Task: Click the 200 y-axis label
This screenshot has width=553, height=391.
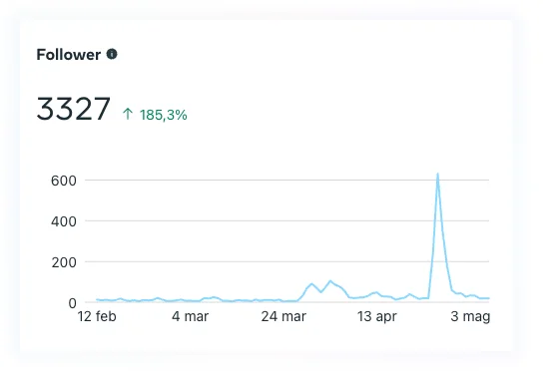Action: (64, 262)
